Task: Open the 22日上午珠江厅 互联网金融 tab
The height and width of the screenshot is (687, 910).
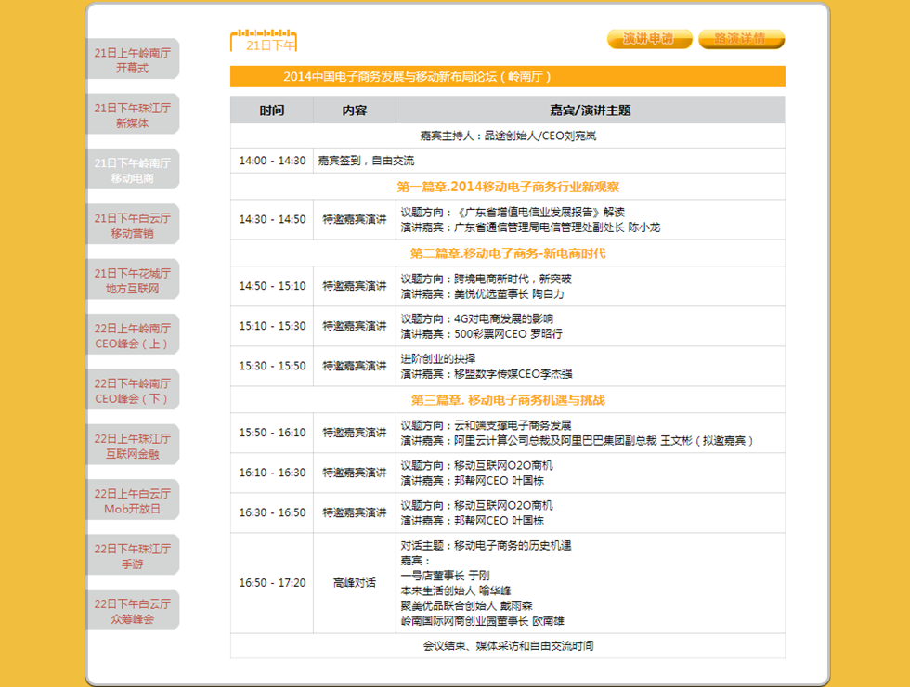Action: pyautogui.click(x=132, y=445)
